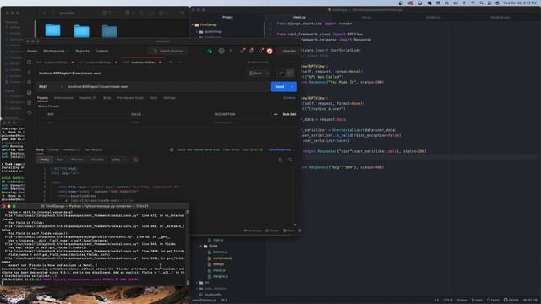Viewport: 541px width, 304px height.
Task: Click the Finder window search icon
Action: pos(183,14)
